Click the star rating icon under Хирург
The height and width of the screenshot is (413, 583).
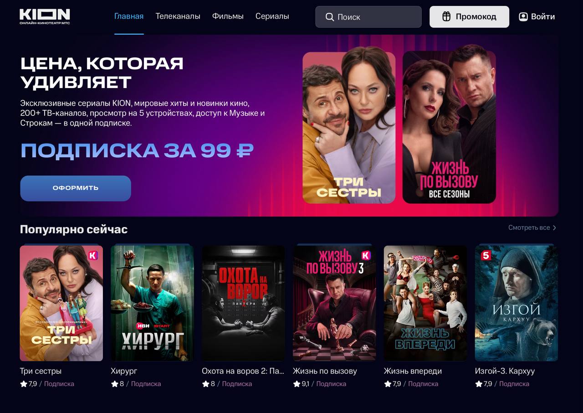115,384
